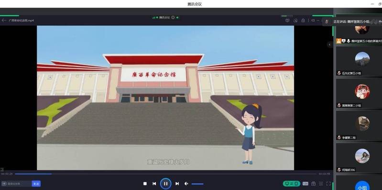The height and width of the screenshot is (190, 382).
Task: Take a snapshot with the camera icon
Action: click(314, 184)
